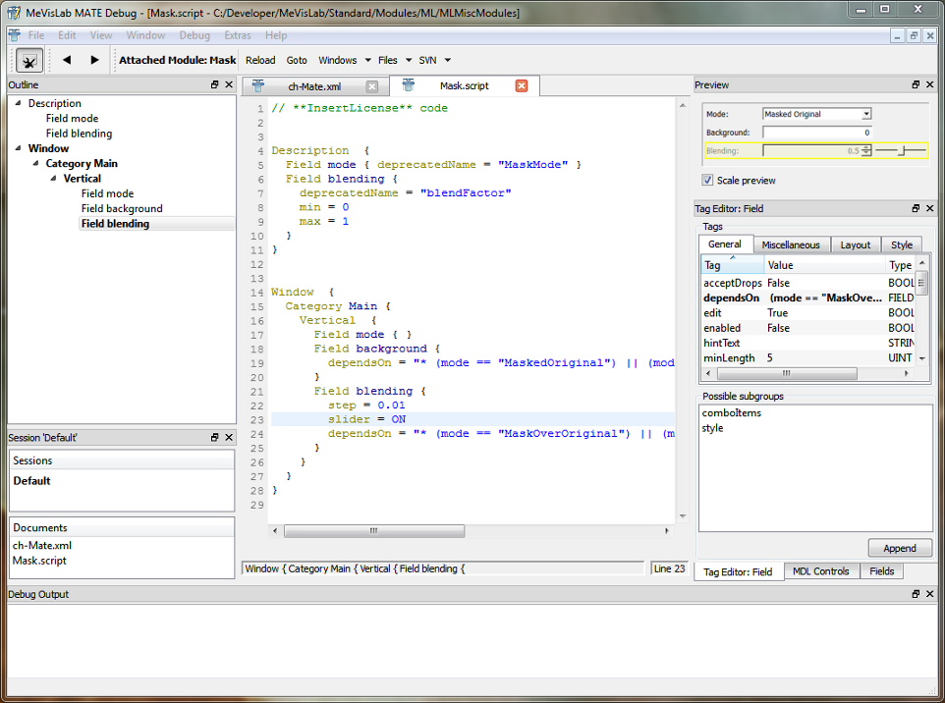Click Reload in the toolbar
945x703 pixels.
tap(260, 60)
